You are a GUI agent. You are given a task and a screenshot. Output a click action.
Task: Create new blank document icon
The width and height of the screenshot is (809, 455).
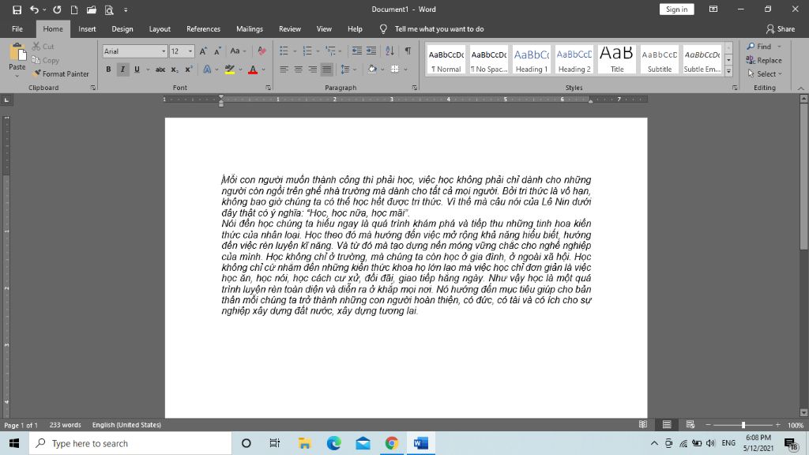(74, 9)
